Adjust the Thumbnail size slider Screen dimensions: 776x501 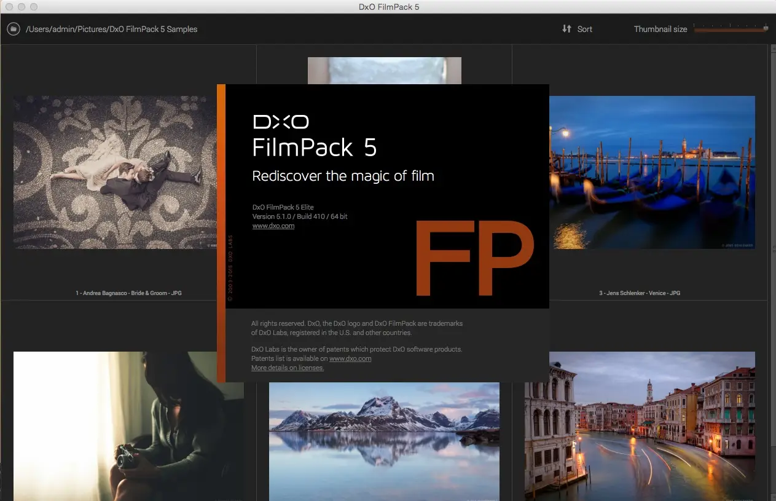(x=731, y=28)
